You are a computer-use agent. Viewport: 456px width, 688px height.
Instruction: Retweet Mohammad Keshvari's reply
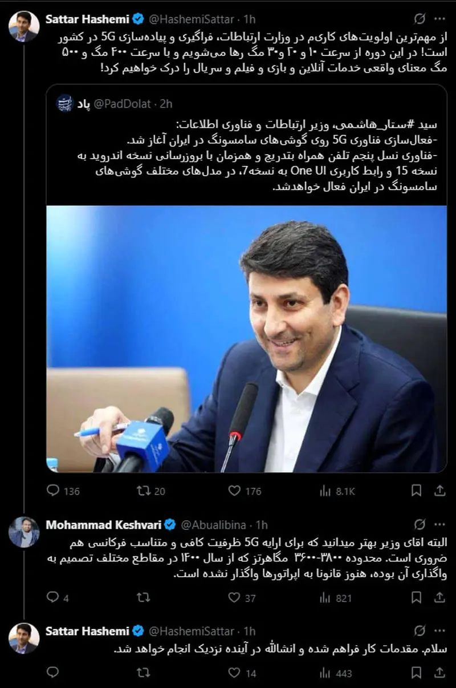(144, 597)
